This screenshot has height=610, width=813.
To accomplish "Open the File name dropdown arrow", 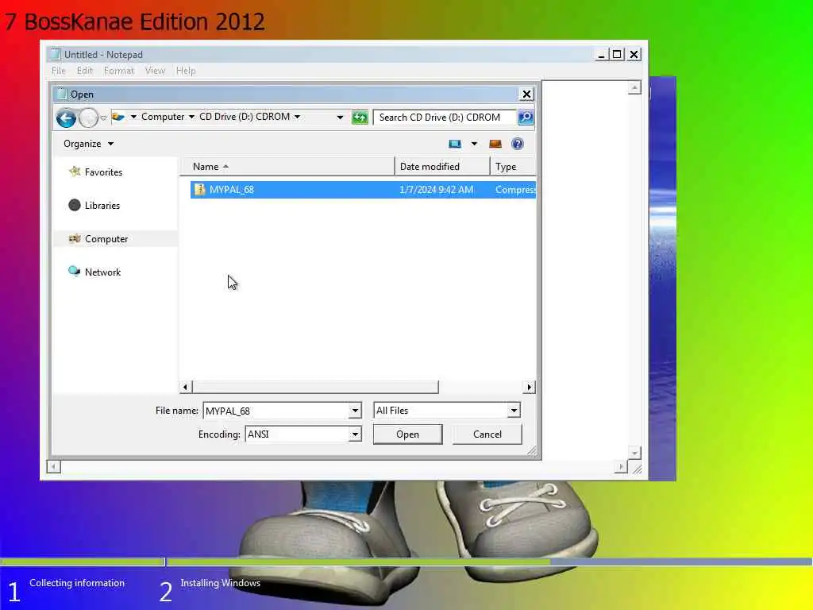I will tap(355, 411).
